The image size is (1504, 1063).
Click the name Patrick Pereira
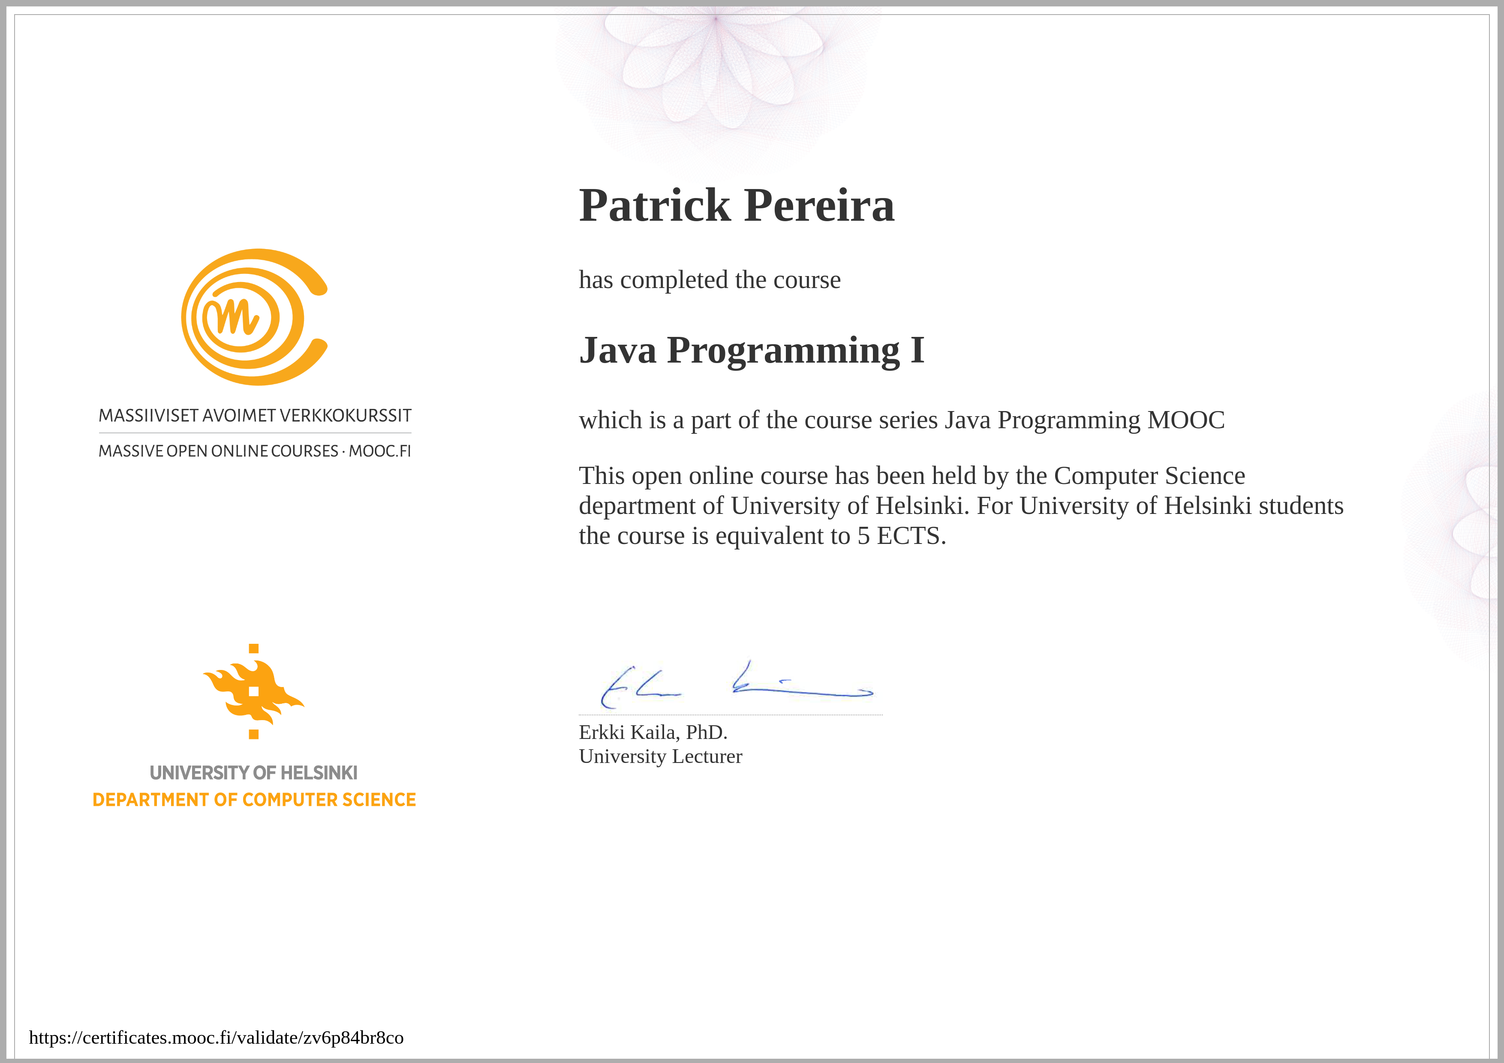(x=736, y=205)
